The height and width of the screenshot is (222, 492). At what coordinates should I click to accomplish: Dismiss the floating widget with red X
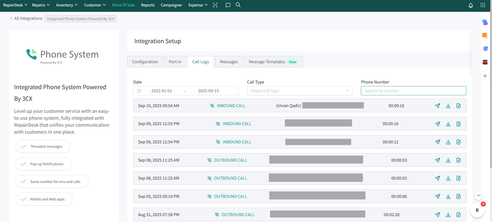(483, 204)
